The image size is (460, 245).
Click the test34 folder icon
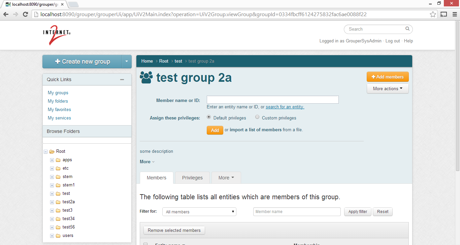[58, 219]
